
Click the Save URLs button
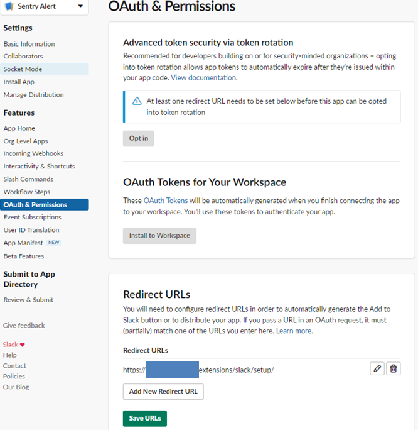(145, 419)
